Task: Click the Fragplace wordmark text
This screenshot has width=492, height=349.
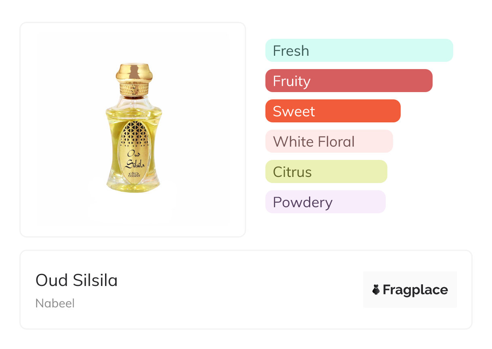Action: click(x=415, y=290)
